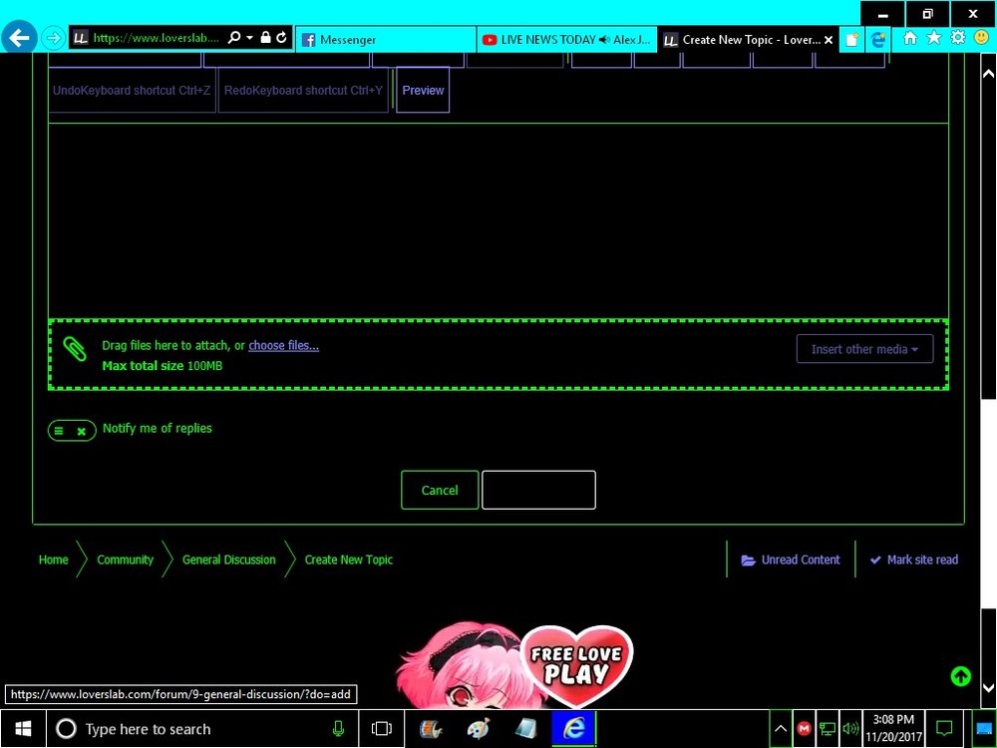The width and height of the screenshot is (997, 748).
Task: Click inside the post editor text area
Action: pos(498,220)
